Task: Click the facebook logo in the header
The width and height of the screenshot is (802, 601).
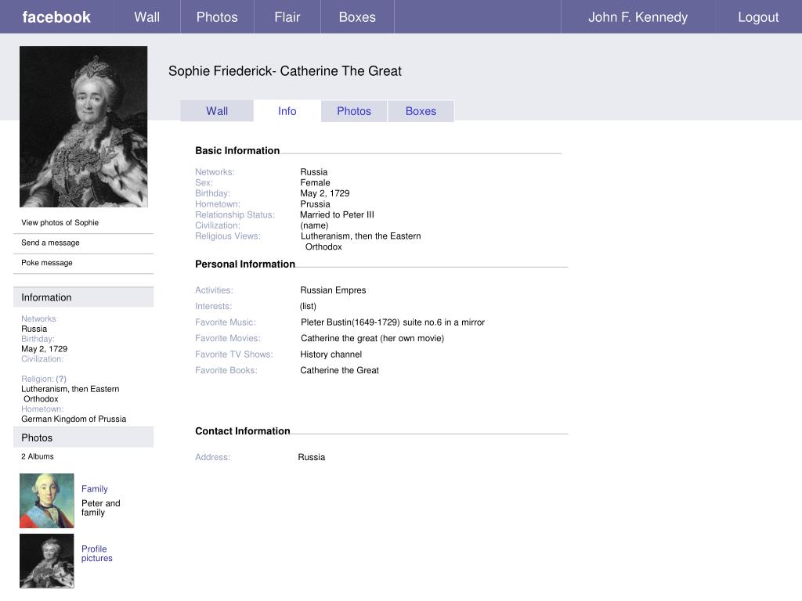Action: click(x=56, y=17)
